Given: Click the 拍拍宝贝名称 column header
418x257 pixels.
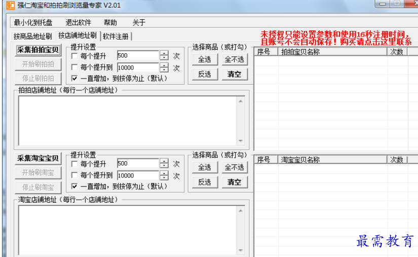Looking at the screenshot, I should (x=332, y=52).
